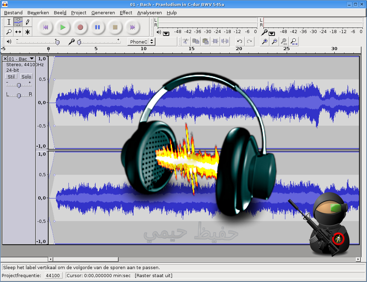Select the Multi-tool asterisk mode

pyautogui.click(x=27, y=32)
